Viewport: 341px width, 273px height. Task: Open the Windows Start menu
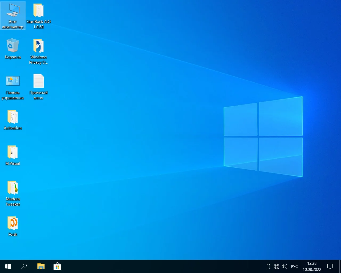(8, 266)
